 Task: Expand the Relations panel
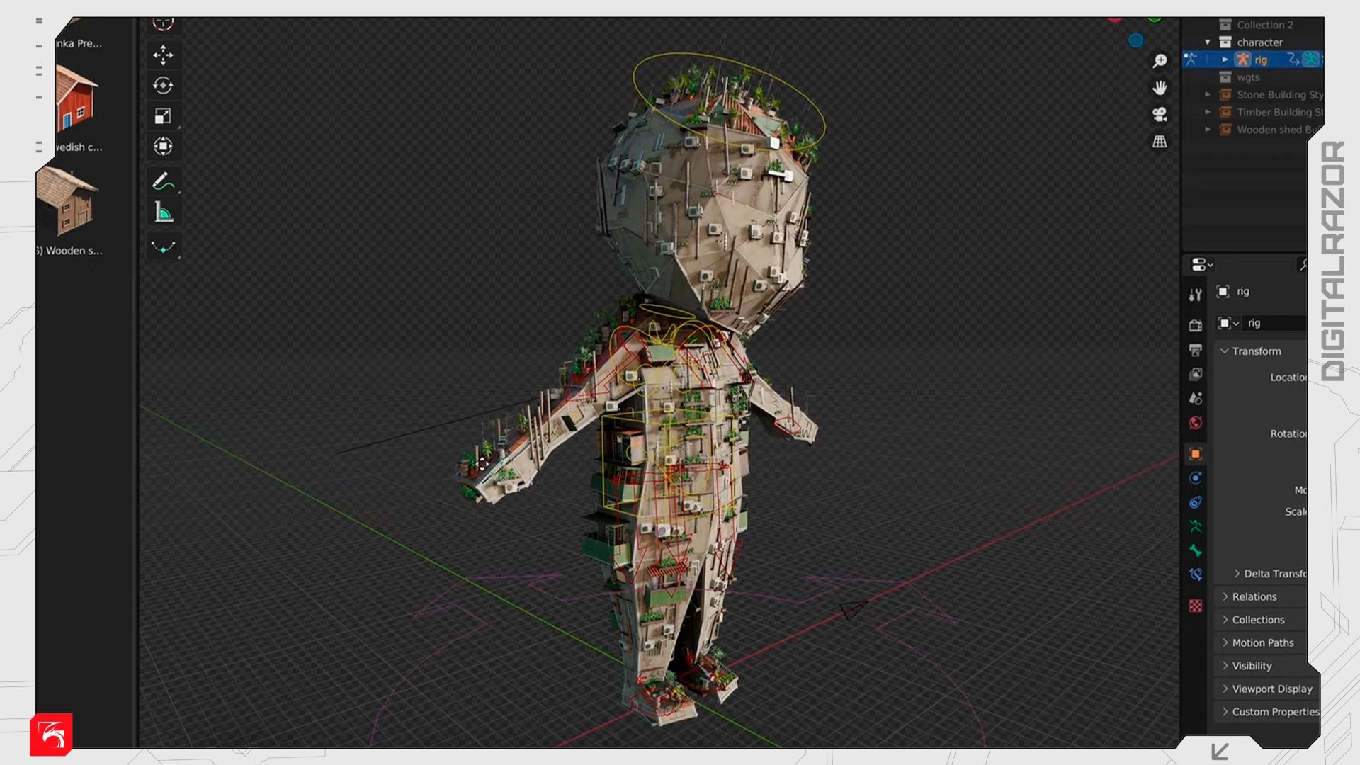[x=1254, y=596]
